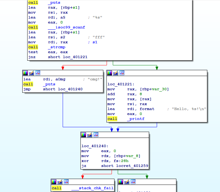This screenshot has height=192, width=220.
Task: Click fs:28h in xor instruction
Action: (121, 161)
